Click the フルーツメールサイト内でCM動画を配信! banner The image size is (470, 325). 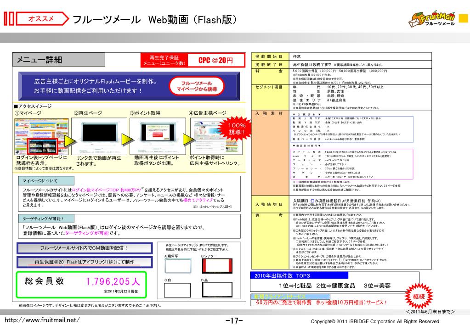coord(84,248)
